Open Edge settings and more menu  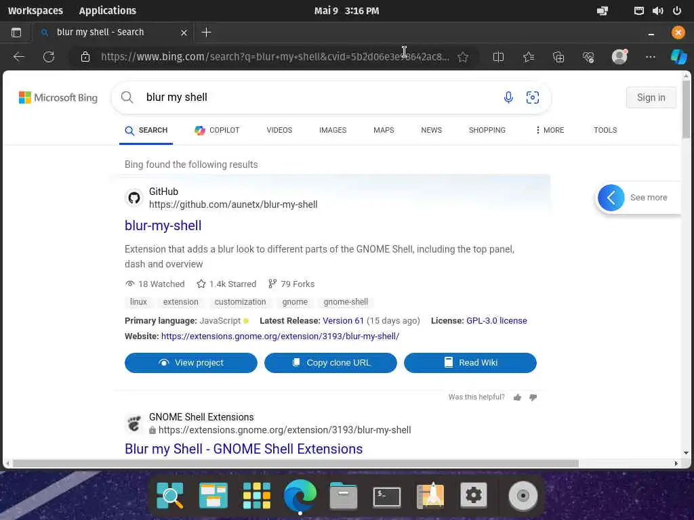pos(650,57)
